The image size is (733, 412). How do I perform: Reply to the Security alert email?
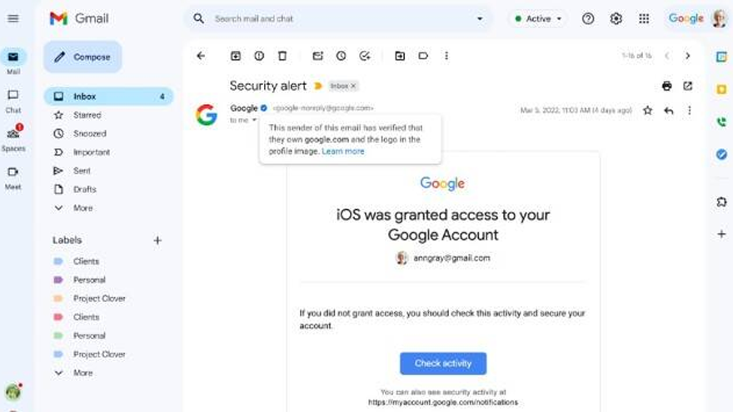pyautogui.click(x=668, y=110)
